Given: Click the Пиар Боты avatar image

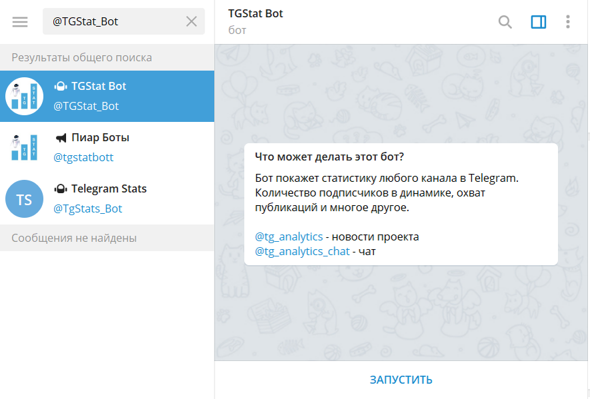Looking at the screenshot, I should [25, 147].
